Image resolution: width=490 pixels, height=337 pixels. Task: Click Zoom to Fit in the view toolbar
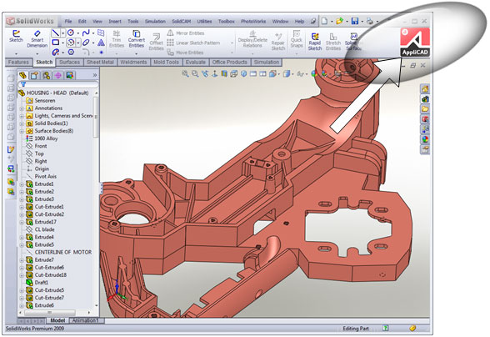(185, 74)
